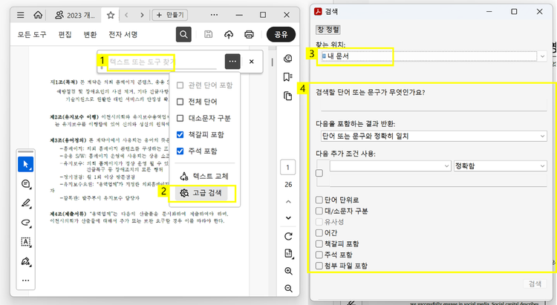
Task: Click the text or tool find field
Action: [x=163, y=62]
